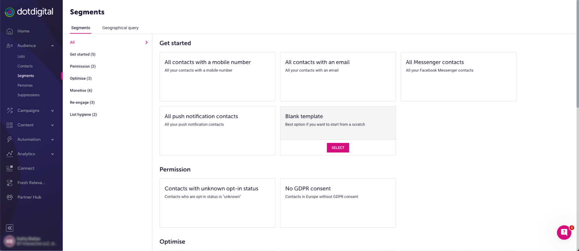Image resolution: width=579 pixels, height=251 pixels.
Task: Open Connect via its grid icon
Action: [10, 168]
